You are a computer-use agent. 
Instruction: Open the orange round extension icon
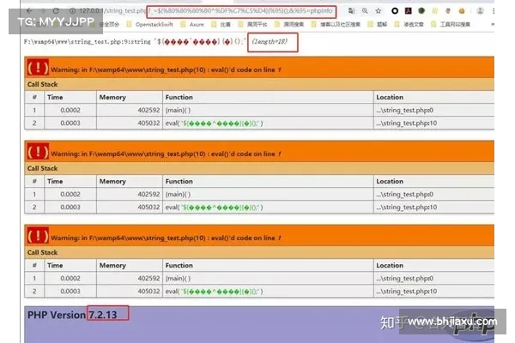click(x=462, y=11)
